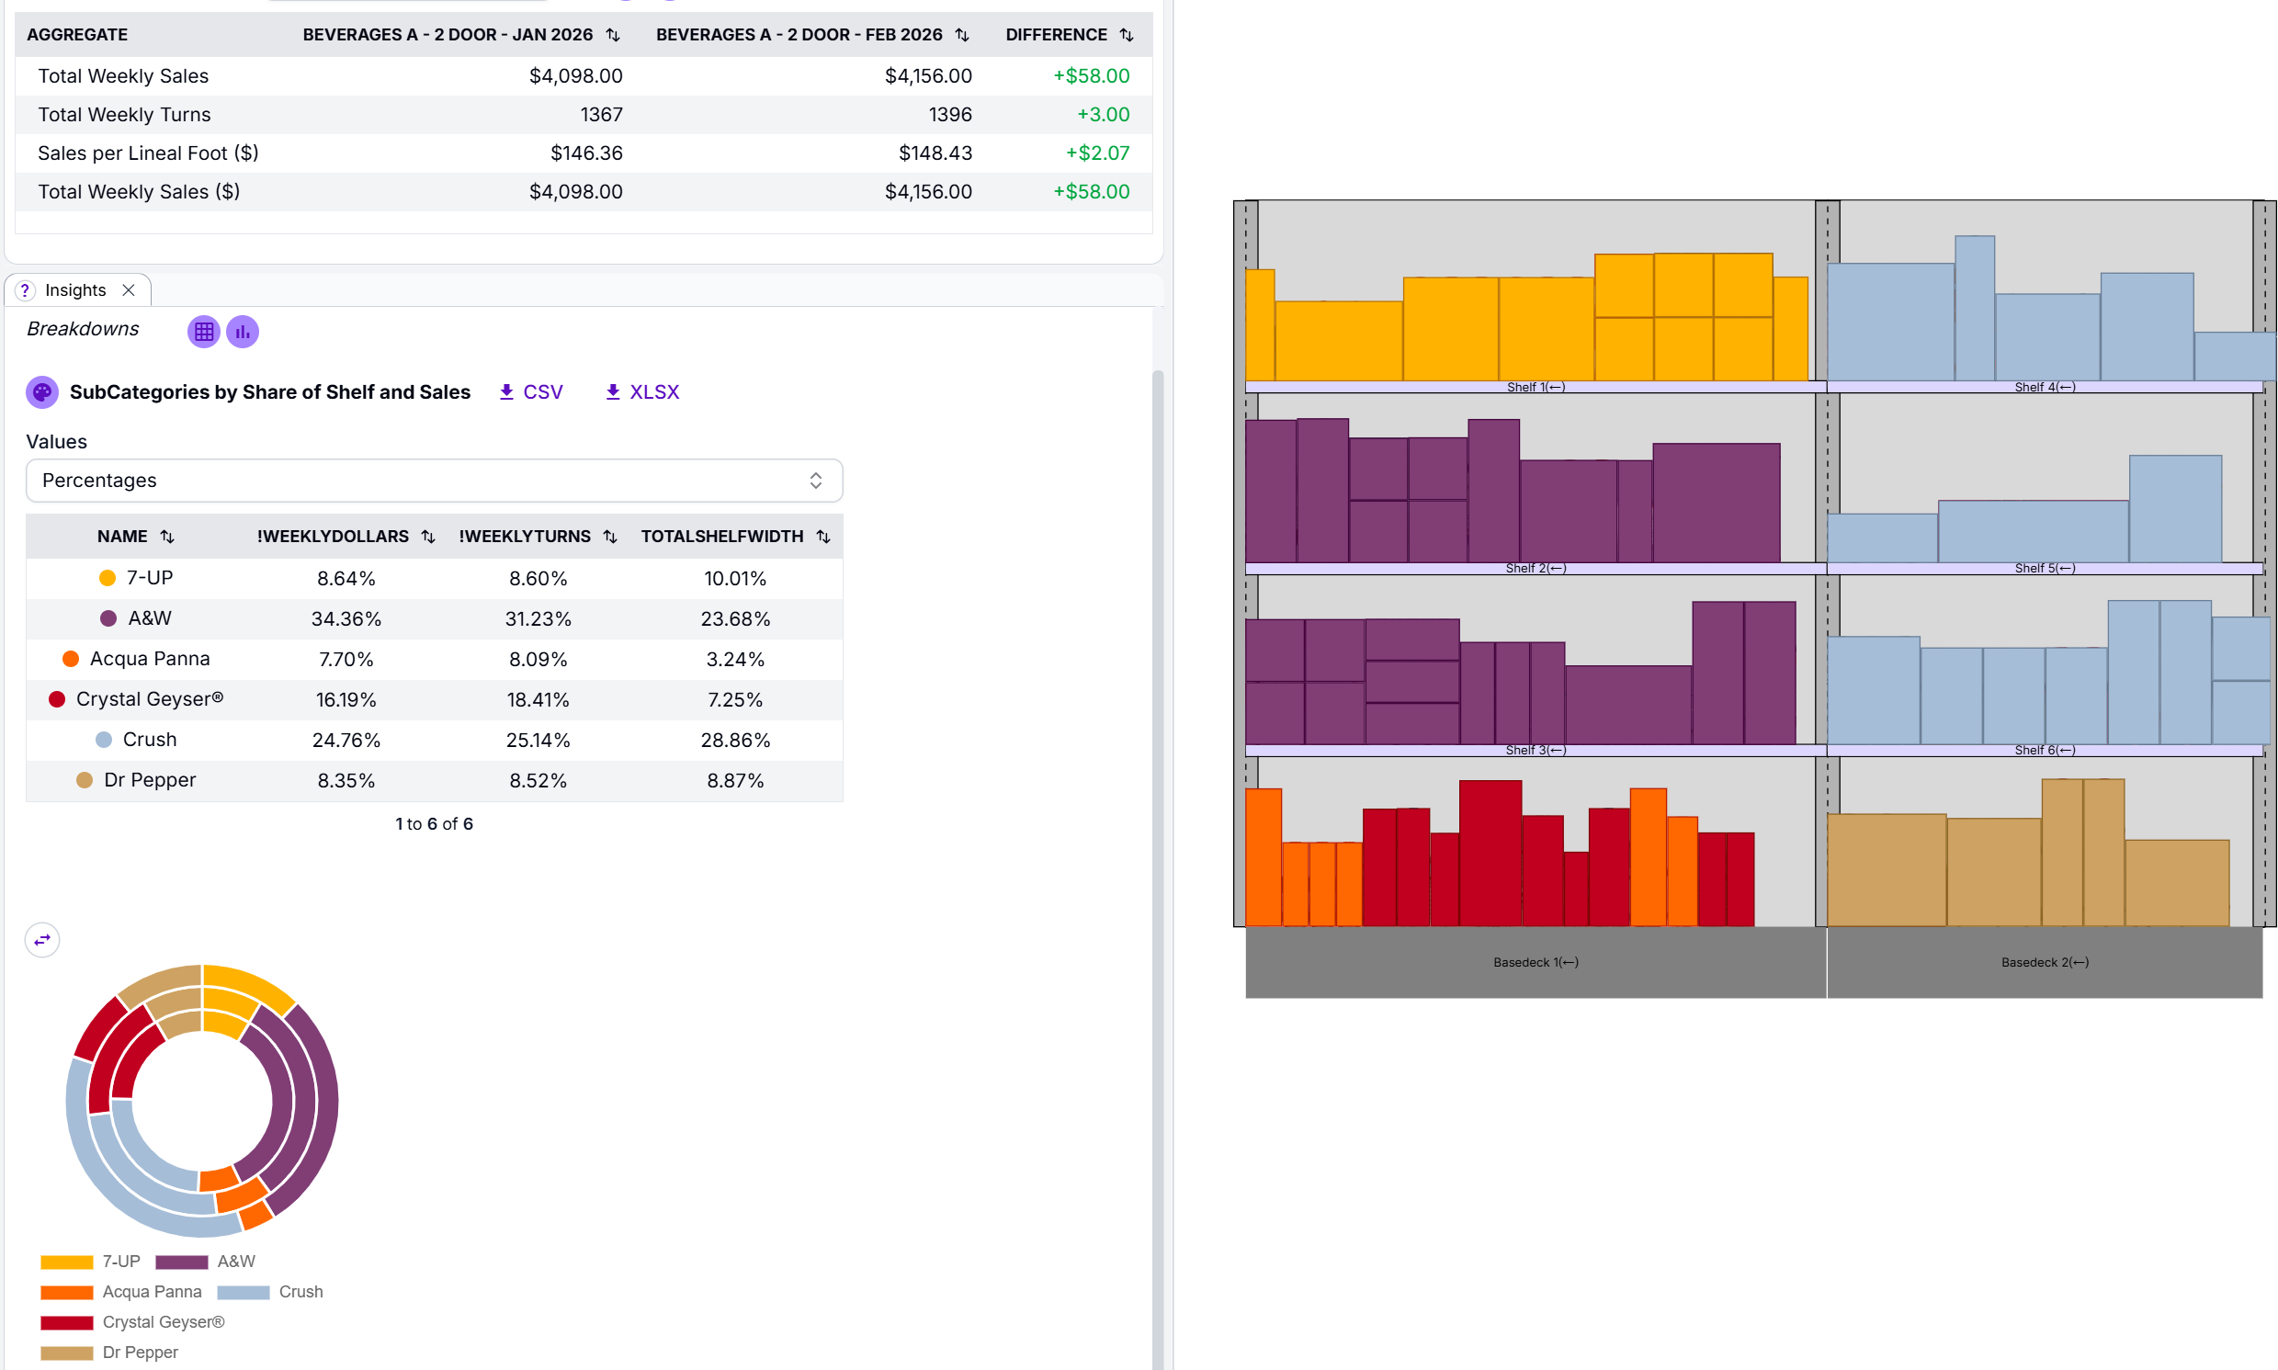
Task: Select Sales per Lineal Foot ($) row
Action: (584, 153)
